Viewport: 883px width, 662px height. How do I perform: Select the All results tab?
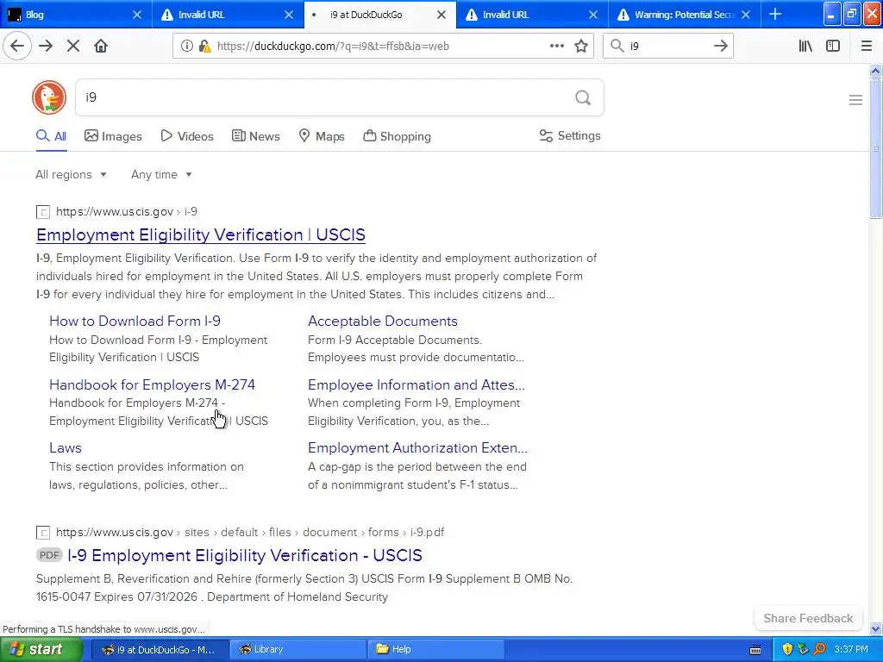point(51,136)
